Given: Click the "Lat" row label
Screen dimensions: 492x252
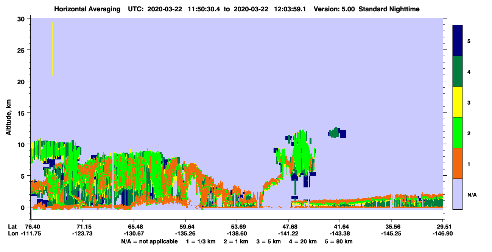Looking at the screenshot, I should (x=12, y=227).
